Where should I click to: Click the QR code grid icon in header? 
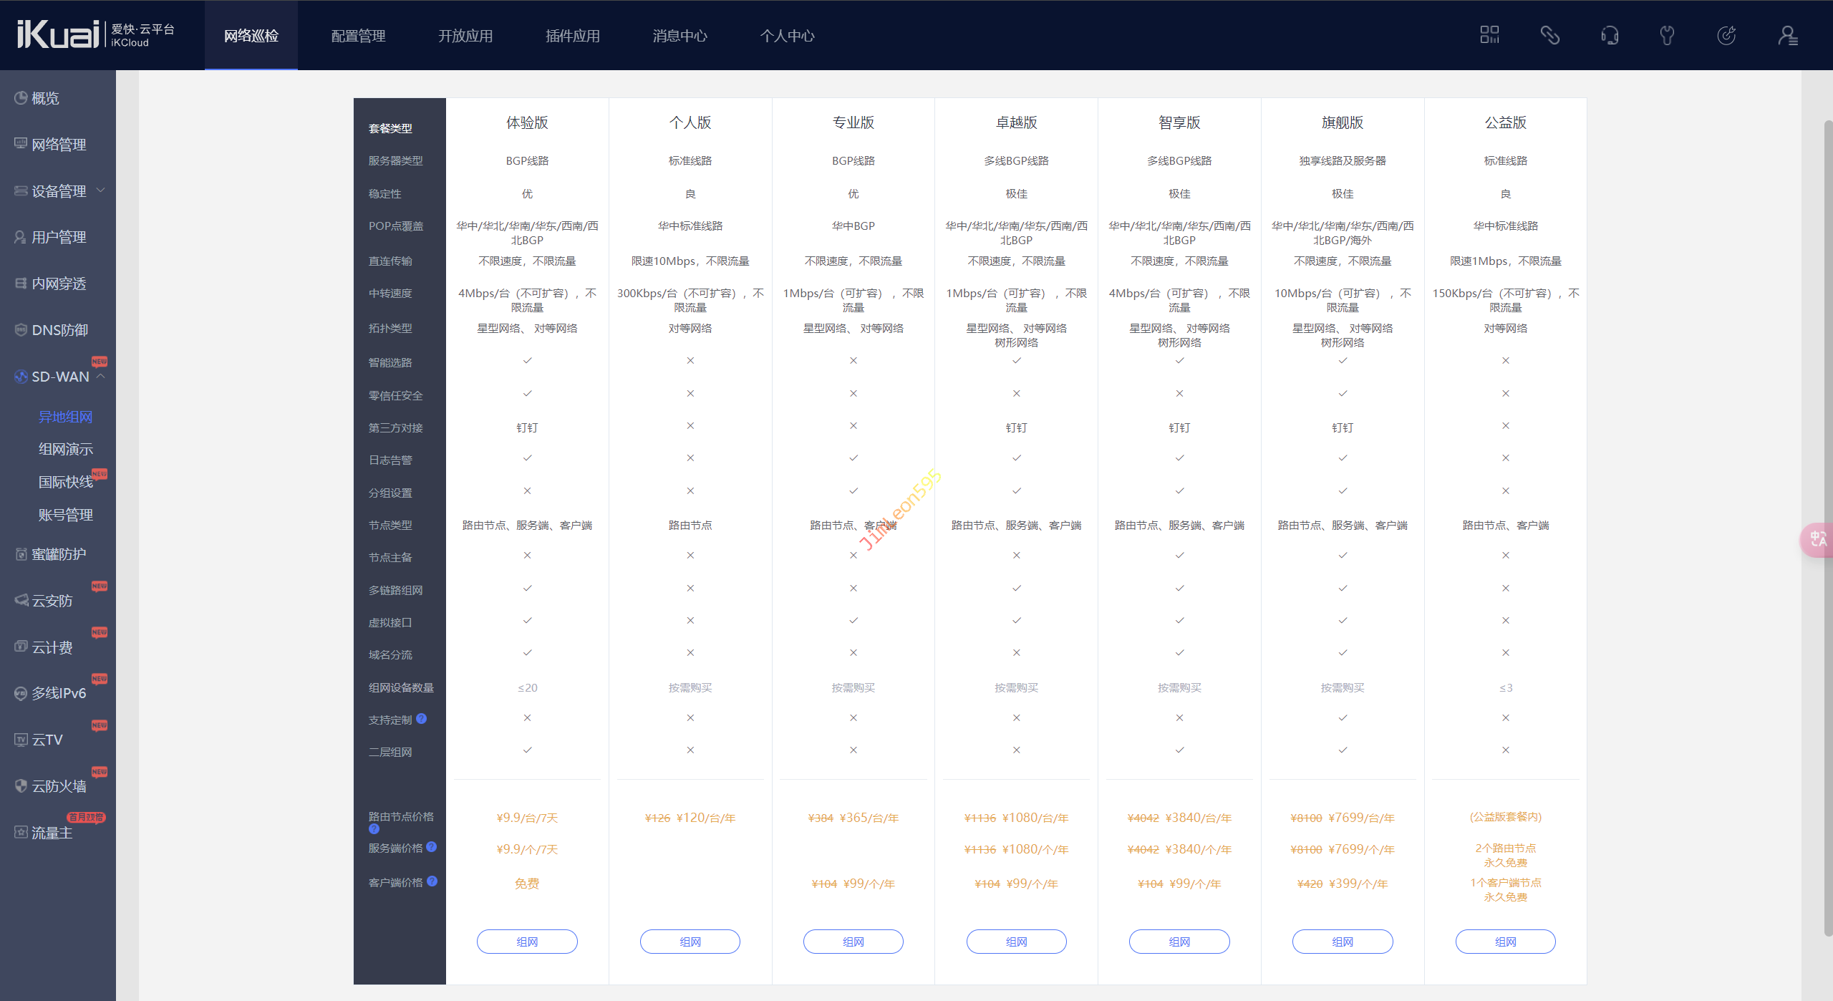pyautogui.click(x=1489, y=35)
